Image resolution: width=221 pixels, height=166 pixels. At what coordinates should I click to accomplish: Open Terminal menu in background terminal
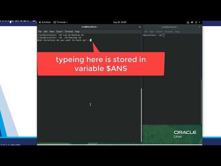169,32
